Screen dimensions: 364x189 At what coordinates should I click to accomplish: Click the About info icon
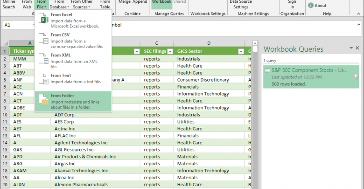(x=311, y=5)
